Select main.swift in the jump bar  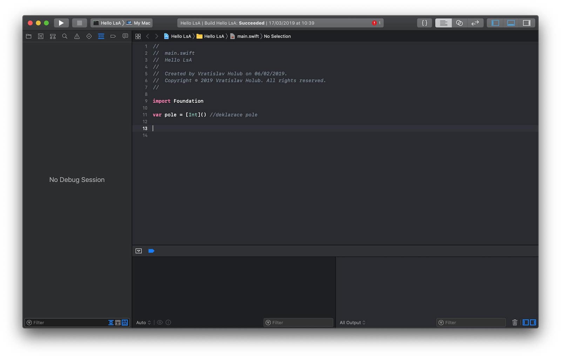pos(248,36)
